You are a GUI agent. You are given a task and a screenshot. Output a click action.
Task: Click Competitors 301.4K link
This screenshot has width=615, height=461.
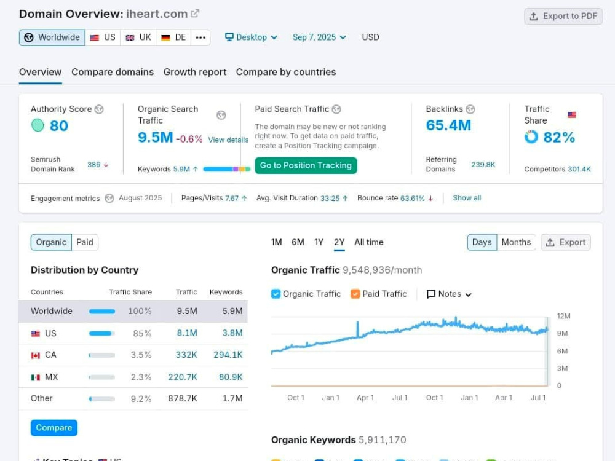click(579, 170)
